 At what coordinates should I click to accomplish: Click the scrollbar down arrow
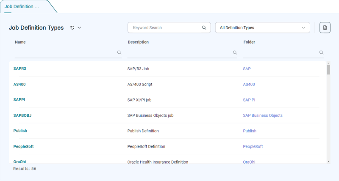click(328, 161)
